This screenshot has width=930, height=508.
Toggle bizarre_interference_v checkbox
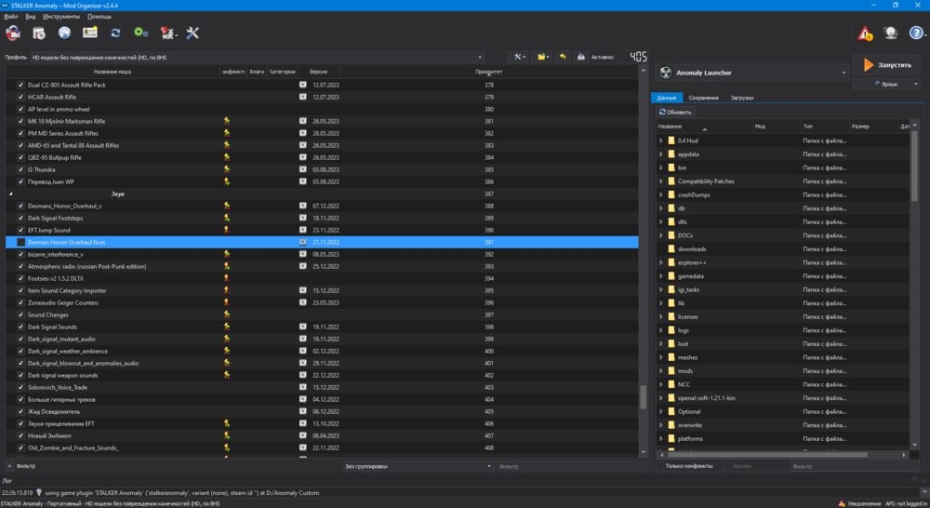tap(21, 254)
